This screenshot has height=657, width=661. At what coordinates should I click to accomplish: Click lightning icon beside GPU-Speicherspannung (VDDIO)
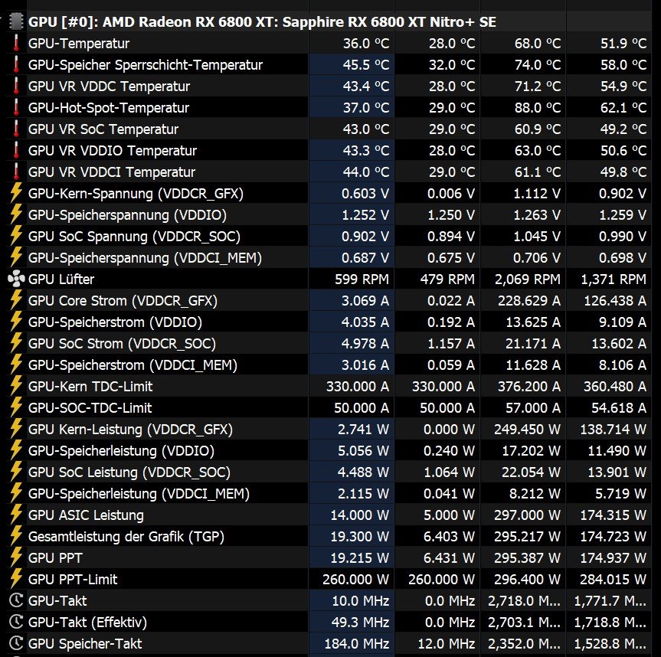coord(16,214)
